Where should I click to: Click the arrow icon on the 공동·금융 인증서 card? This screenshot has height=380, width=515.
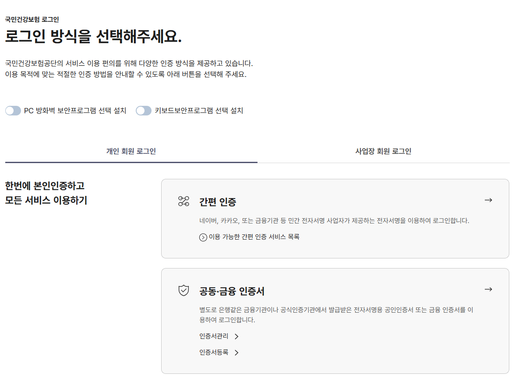coord(488,289)
